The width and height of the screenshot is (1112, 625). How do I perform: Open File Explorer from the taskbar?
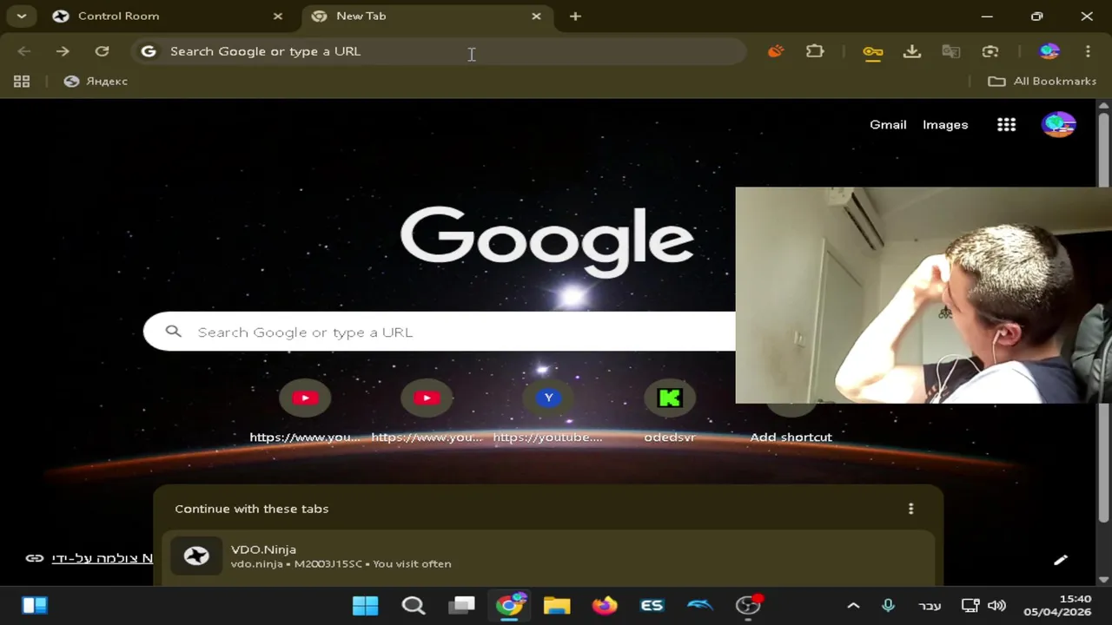point(557,605)
